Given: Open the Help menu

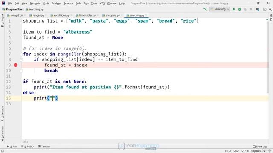Looking at the screenshot, I should (x=122, y=3).
